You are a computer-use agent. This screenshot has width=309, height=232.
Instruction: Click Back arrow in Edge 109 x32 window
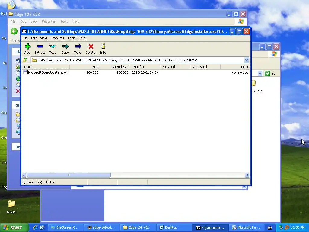[14, 31]
